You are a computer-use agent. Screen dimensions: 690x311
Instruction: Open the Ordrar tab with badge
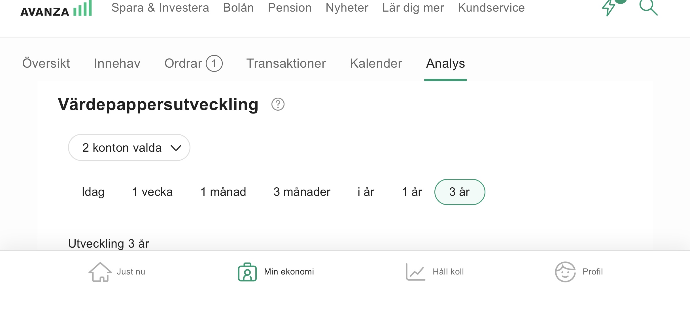[193, 63]
